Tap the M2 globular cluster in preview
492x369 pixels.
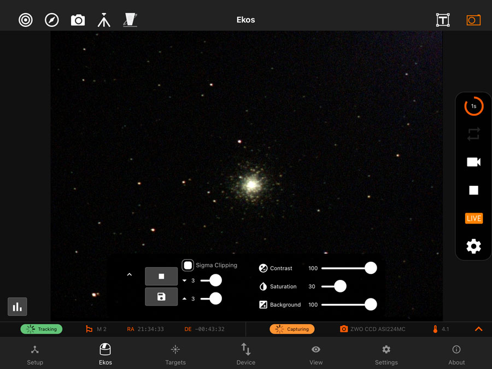point(251,185)
